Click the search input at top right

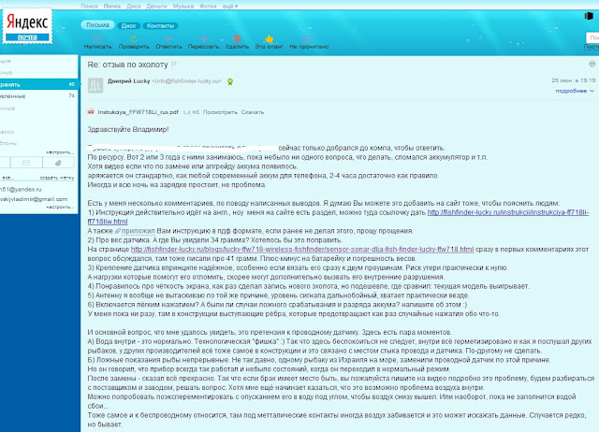tap(592, 37)
